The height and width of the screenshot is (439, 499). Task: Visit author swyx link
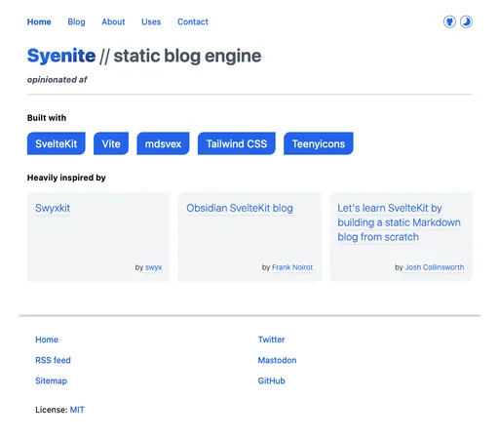(153, 267)
